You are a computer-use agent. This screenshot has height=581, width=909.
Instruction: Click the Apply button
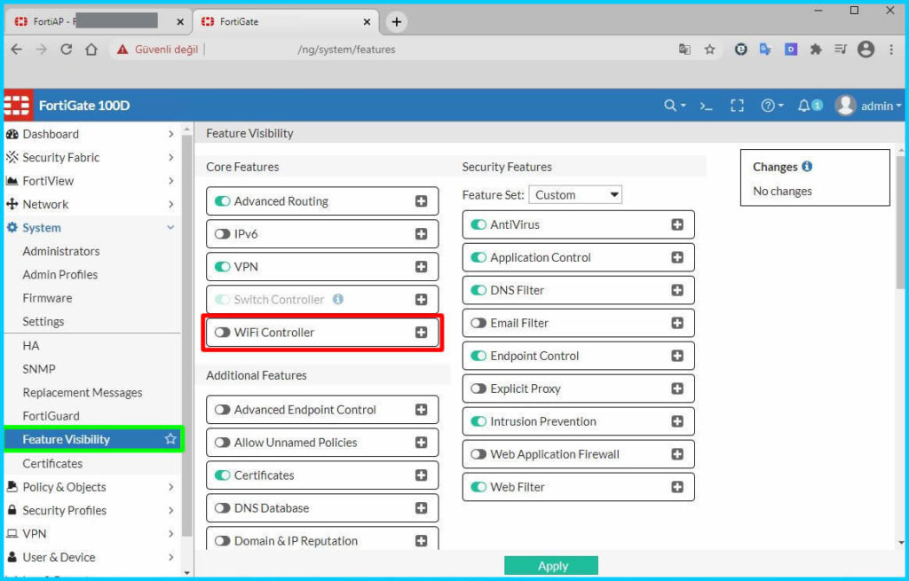[550, 565]
